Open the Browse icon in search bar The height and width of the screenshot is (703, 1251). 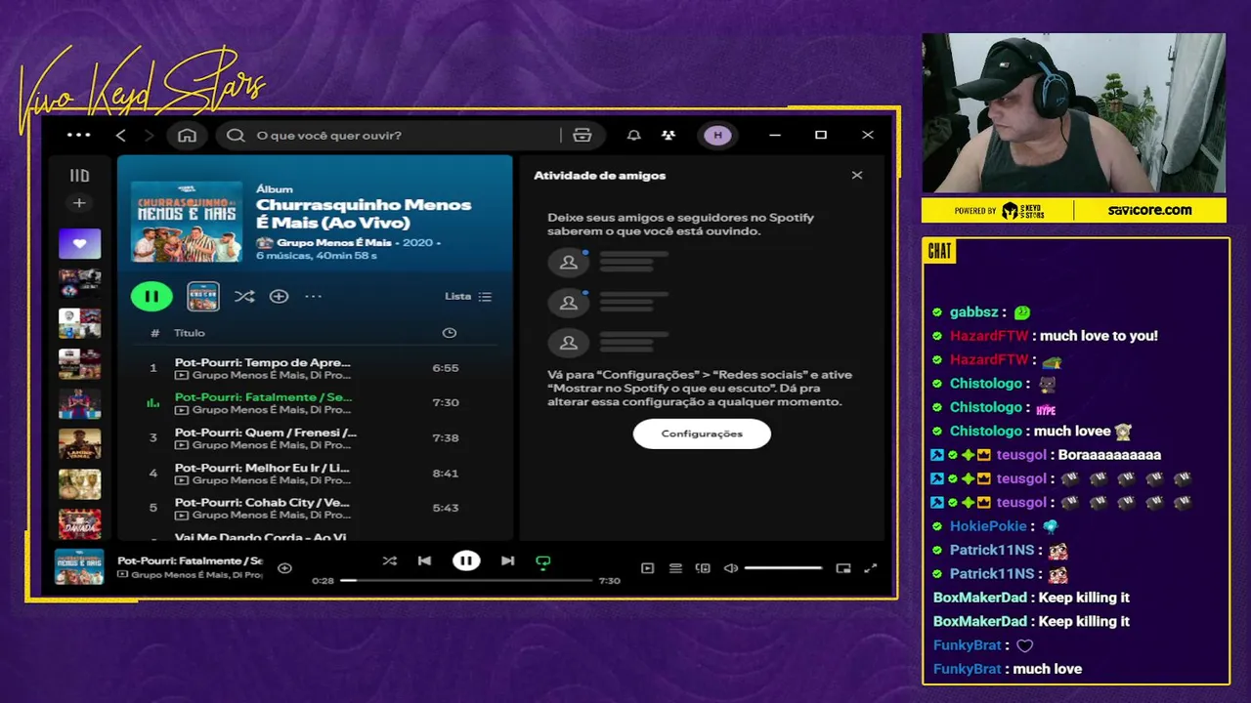[x=582, y=136]
